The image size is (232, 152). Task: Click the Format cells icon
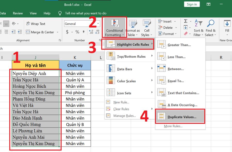coord(160,34)
